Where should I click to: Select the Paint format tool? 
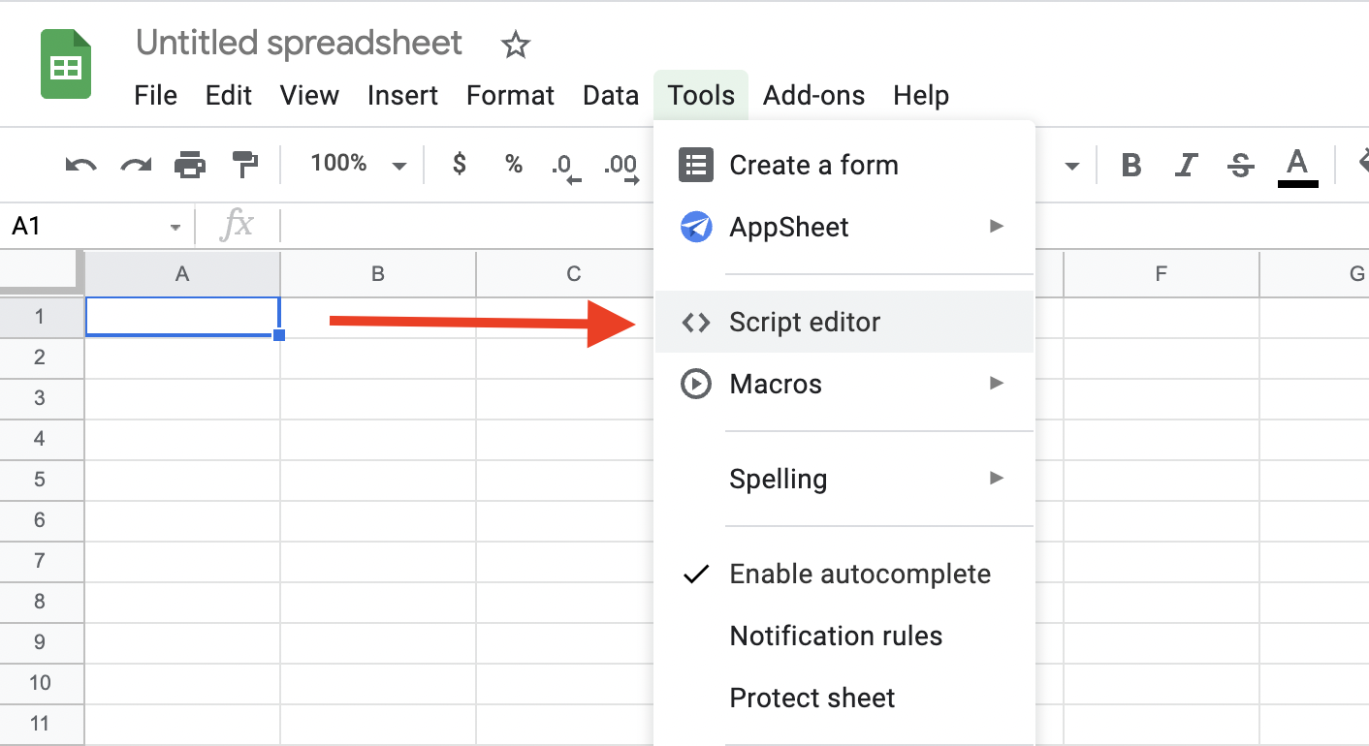[x=244, y=165]
